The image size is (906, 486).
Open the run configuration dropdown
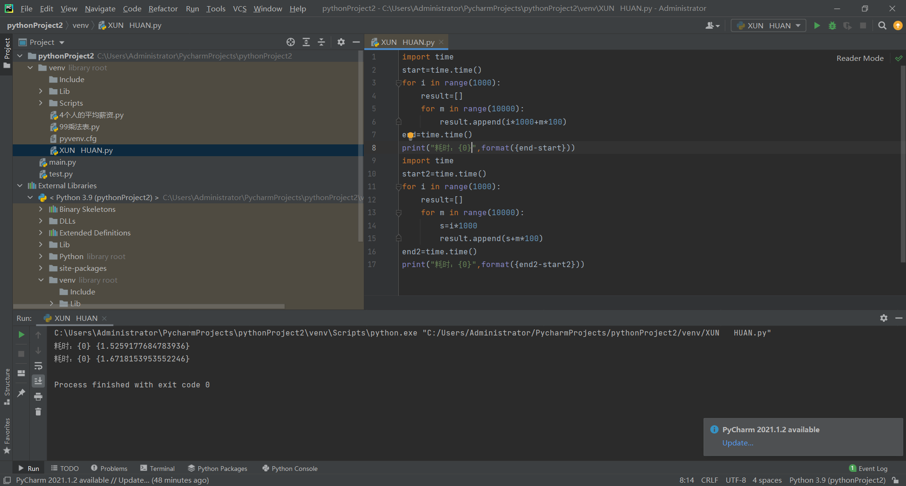[x=769, y=25]
